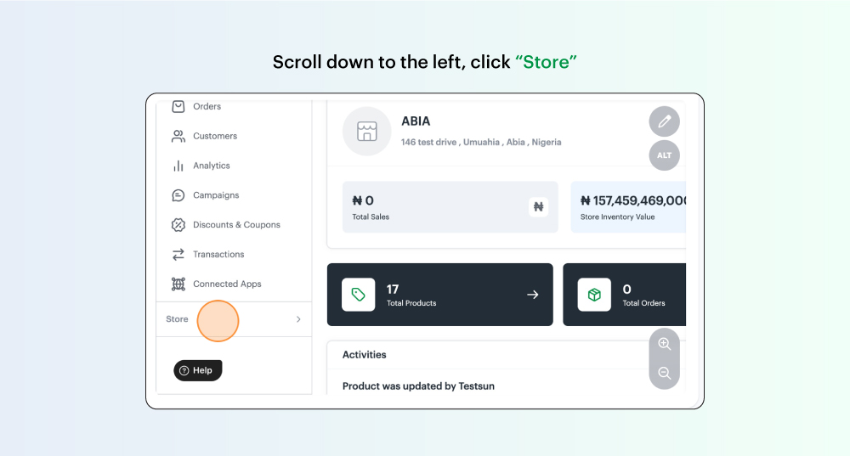The width and height of the screenshot is (850, 456).
Task: Click the Transactions arrows icon
Action: pos(178,255)
